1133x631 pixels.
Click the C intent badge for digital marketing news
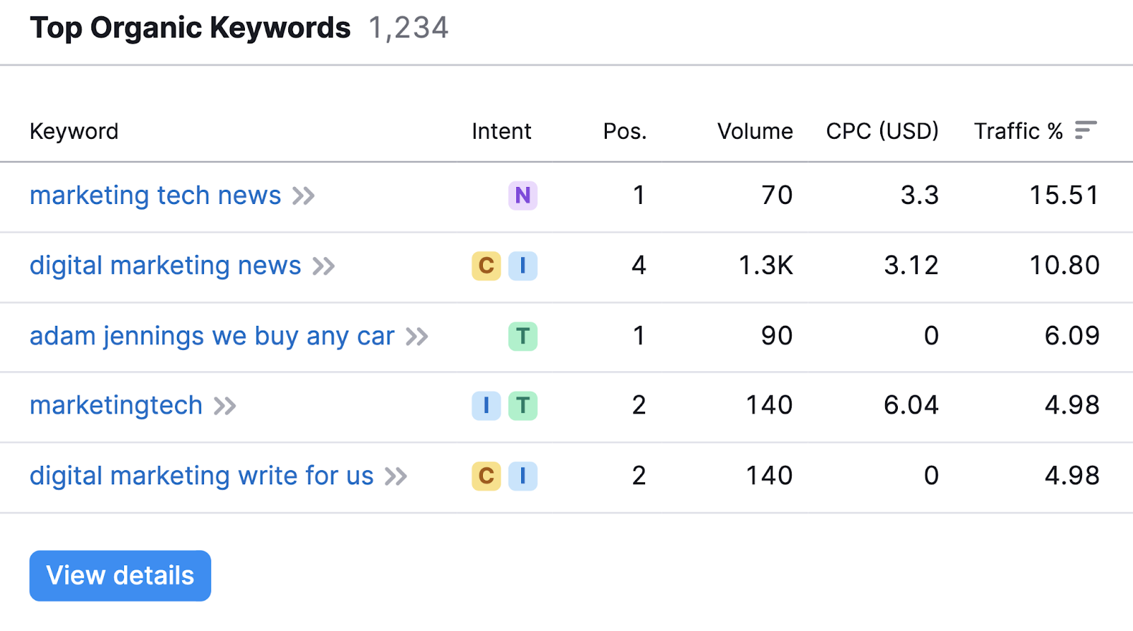486,266
